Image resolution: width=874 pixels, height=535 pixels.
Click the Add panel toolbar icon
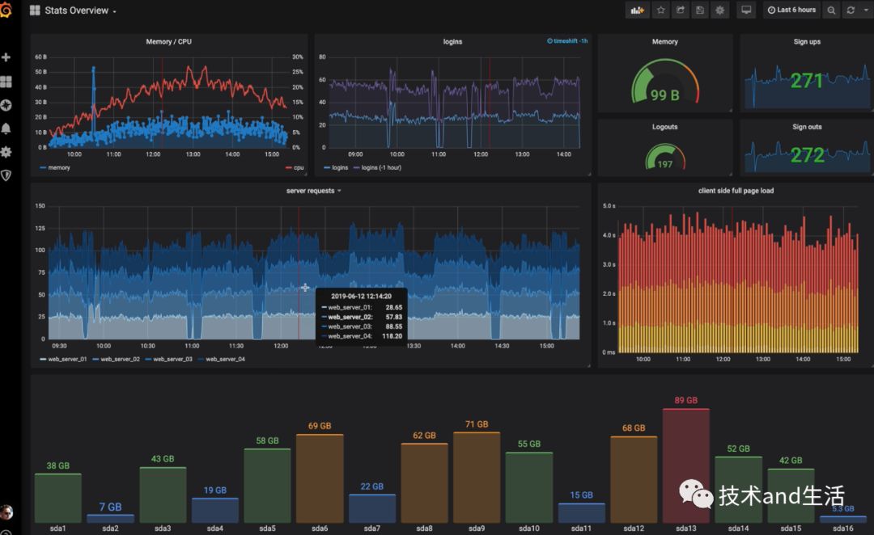click(x=637, y=10)
